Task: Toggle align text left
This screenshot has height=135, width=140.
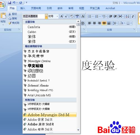Action: 89,23
